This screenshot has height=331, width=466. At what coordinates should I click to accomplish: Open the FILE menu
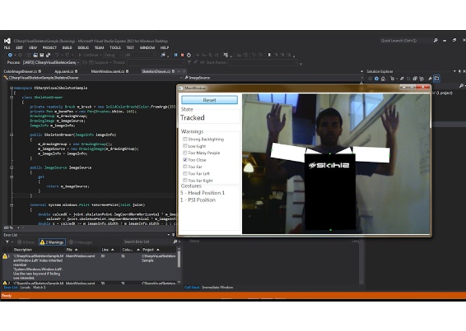pyautogui.click(x=7, y=48)
